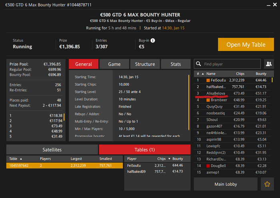Click the payouts list scrollbar
Screen dimensions: 280x198
coord(64,117)
